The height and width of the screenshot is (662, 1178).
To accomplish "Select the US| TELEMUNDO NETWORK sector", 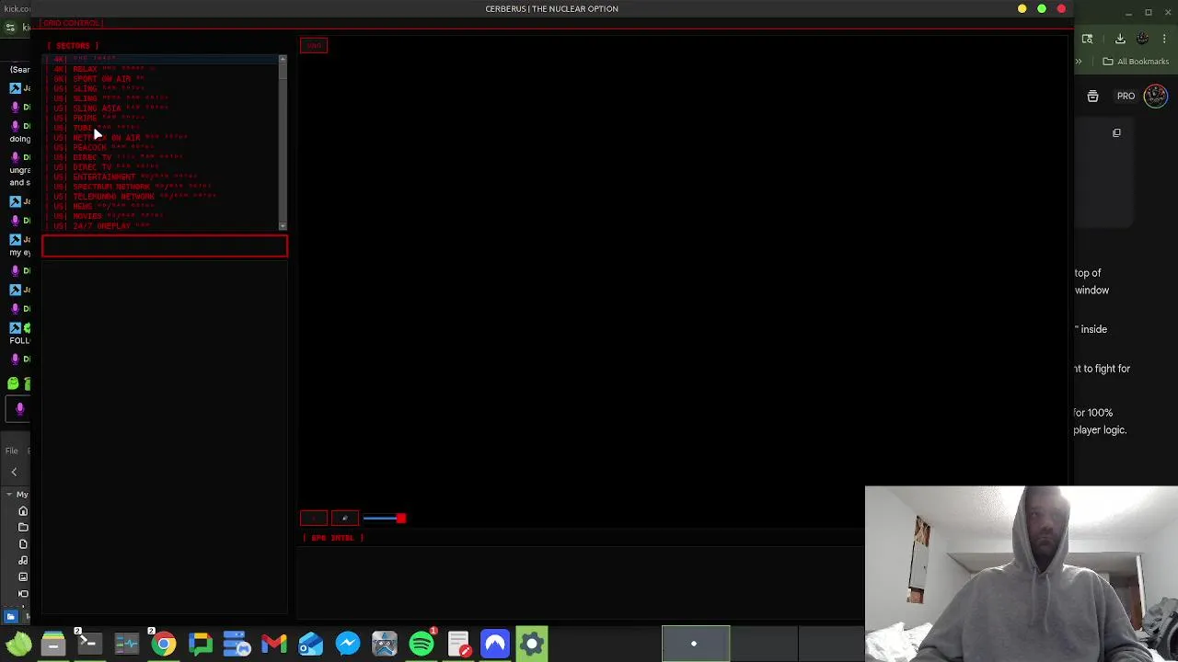I will [161, 197].
